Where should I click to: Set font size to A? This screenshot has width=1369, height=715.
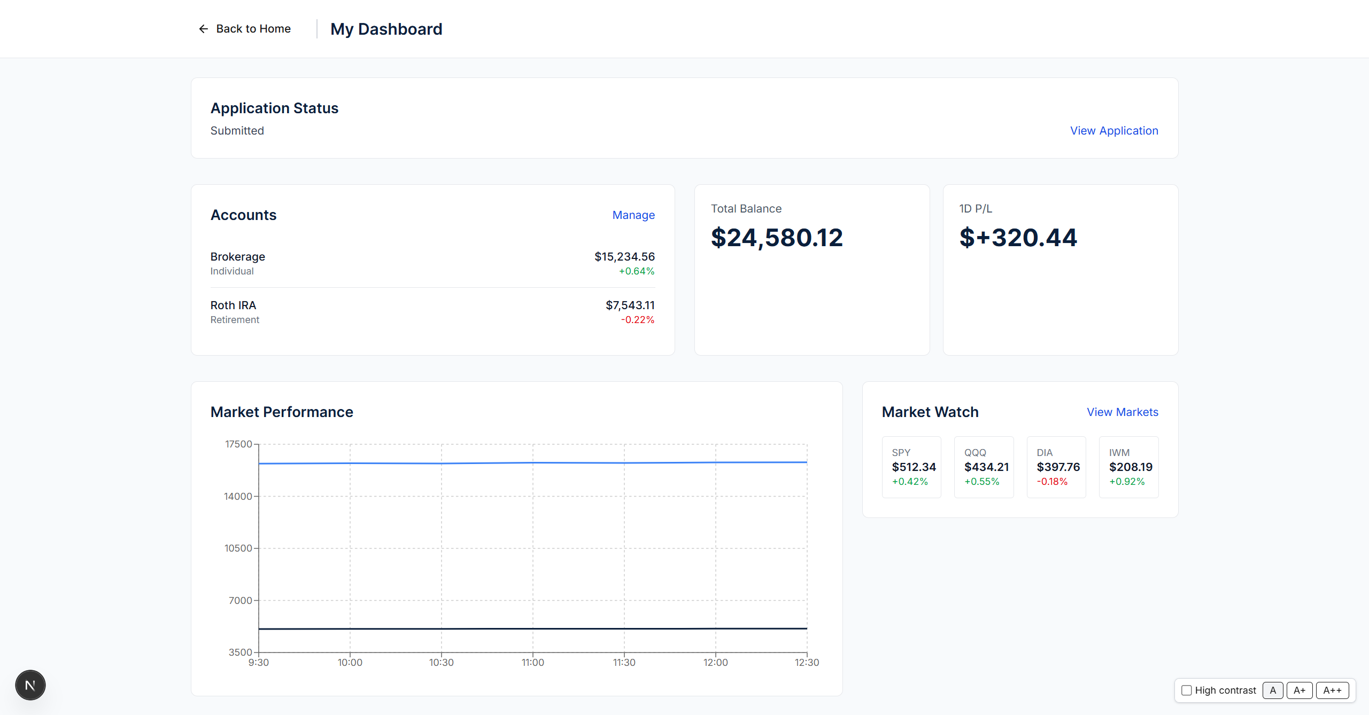point(1272,690)
